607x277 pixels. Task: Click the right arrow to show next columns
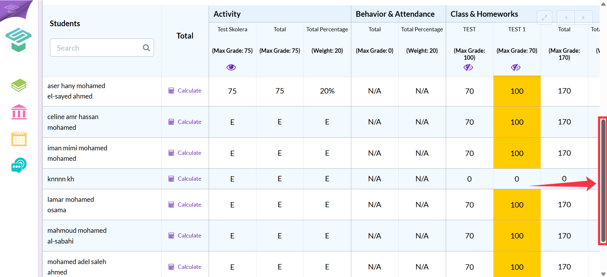pyautogui.click(x=583, y=18)
